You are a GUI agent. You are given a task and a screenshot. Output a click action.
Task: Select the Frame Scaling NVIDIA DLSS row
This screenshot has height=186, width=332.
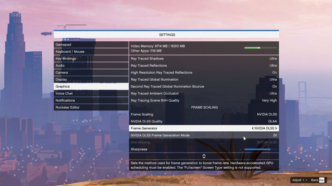click(x=204, y=114)
